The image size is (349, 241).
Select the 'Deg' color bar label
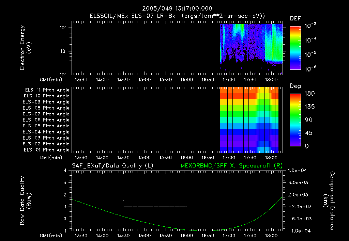click(295, 86)
